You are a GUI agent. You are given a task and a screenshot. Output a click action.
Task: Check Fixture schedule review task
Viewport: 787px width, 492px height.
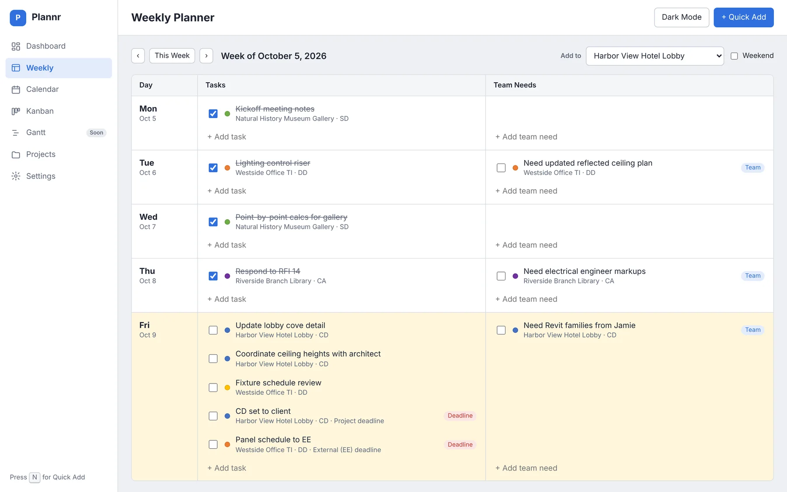pyautogui.click(x=213, y=387)
